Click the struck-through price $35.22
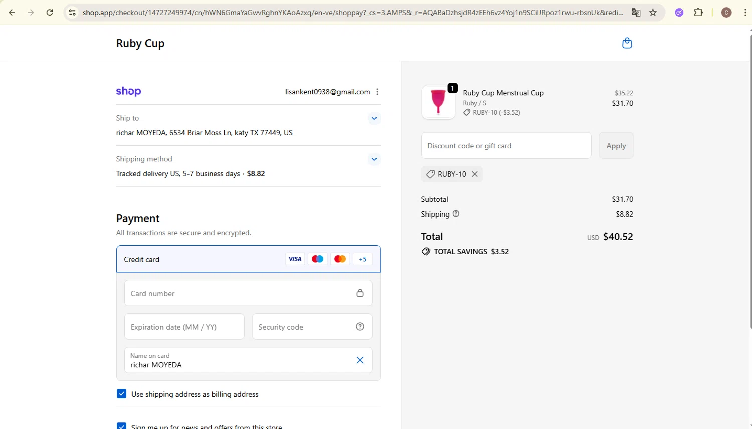The height and width of the screenshot is (429, 752). click(x=624, y=93)
